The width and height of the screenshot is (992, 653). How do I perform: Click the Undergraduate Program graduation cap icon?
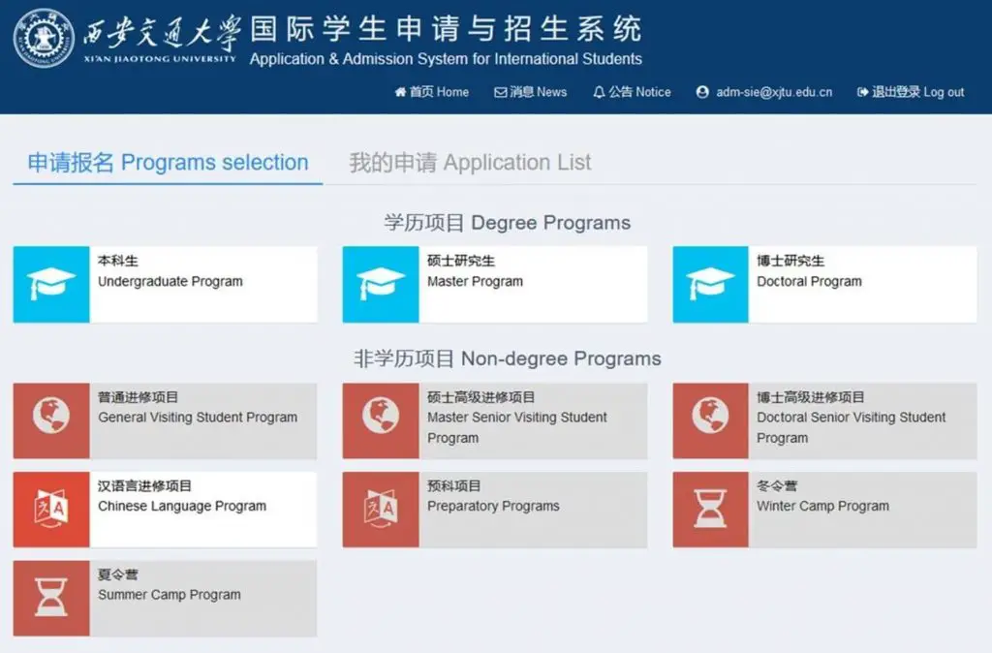click(51, 284)
